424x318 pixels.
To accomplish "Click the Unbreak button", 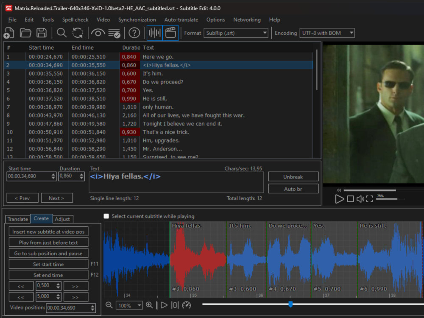I will tap(293, 177).
